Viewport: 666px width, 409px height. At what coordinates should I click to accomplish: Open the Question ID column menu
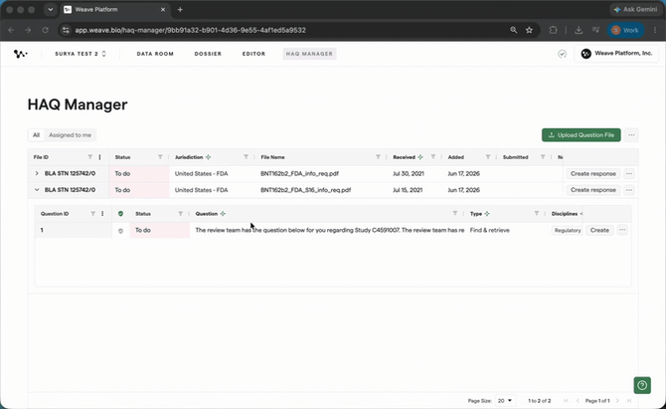(102, 213)
